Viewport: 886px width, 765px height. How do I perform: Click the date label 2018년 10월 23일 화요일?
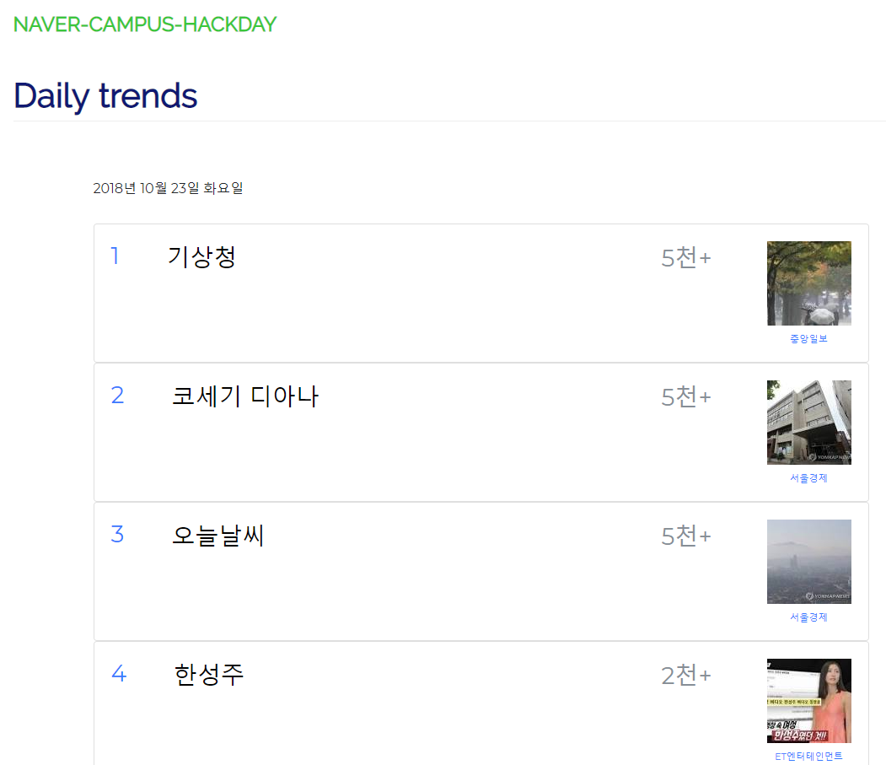click(168, 187)
